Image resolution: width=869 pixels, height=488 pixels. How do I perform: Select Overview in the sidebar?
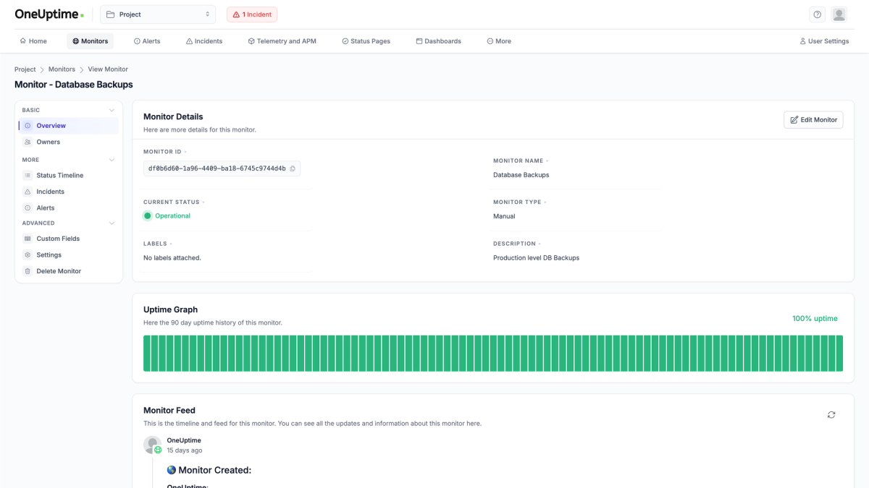coord(69,126)
